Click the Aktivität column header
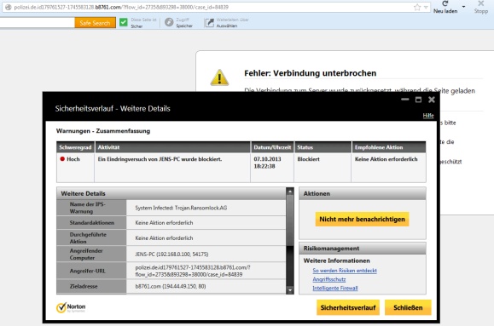This screenshot has width=494, height=326. coord(172,147)
